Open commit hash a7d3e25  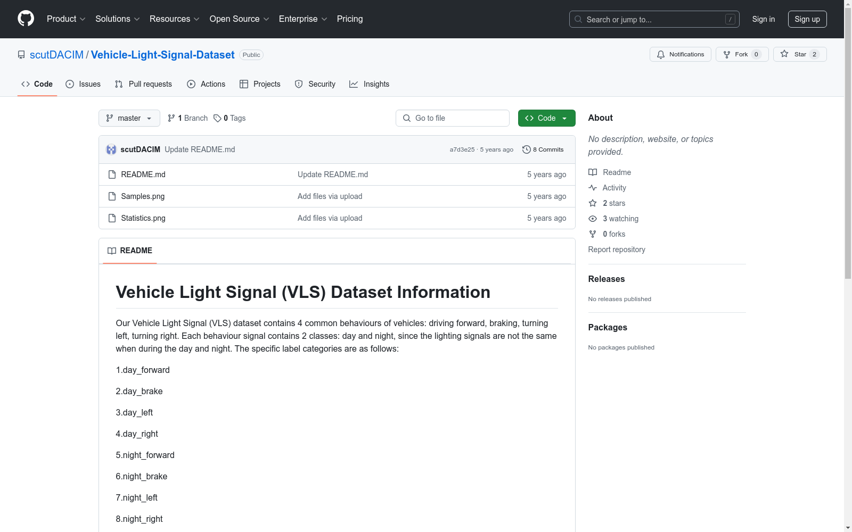(462, 149)
